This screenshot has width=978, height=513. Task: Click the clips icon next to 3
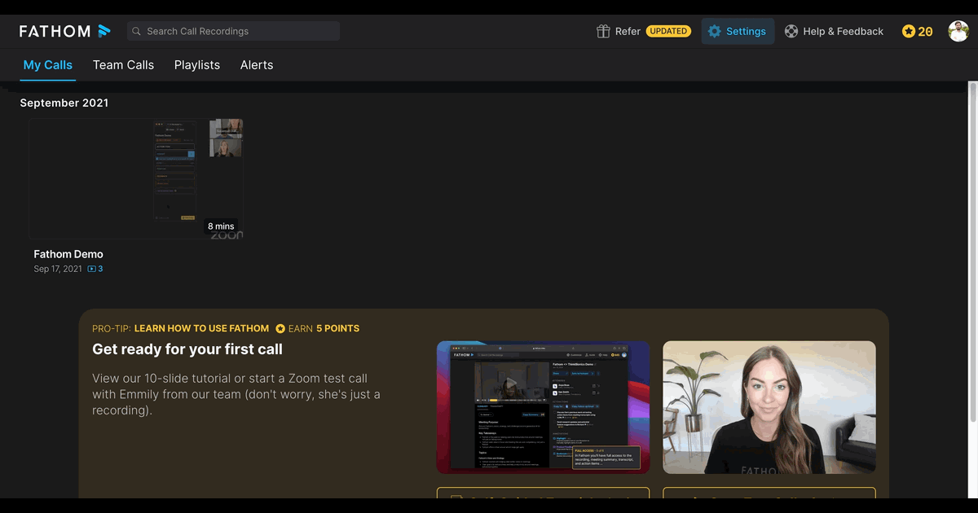click(x=92, y=269)
